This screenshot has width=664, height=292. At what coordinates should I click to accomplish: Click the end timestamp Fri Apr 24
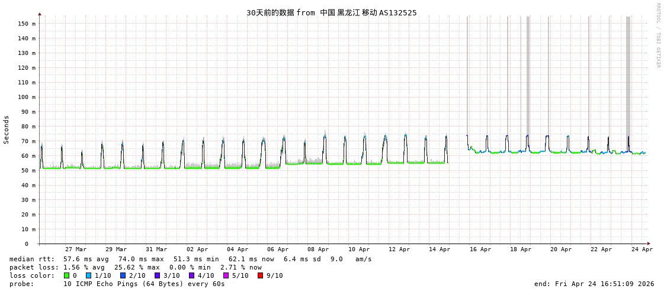pos(594,284)
